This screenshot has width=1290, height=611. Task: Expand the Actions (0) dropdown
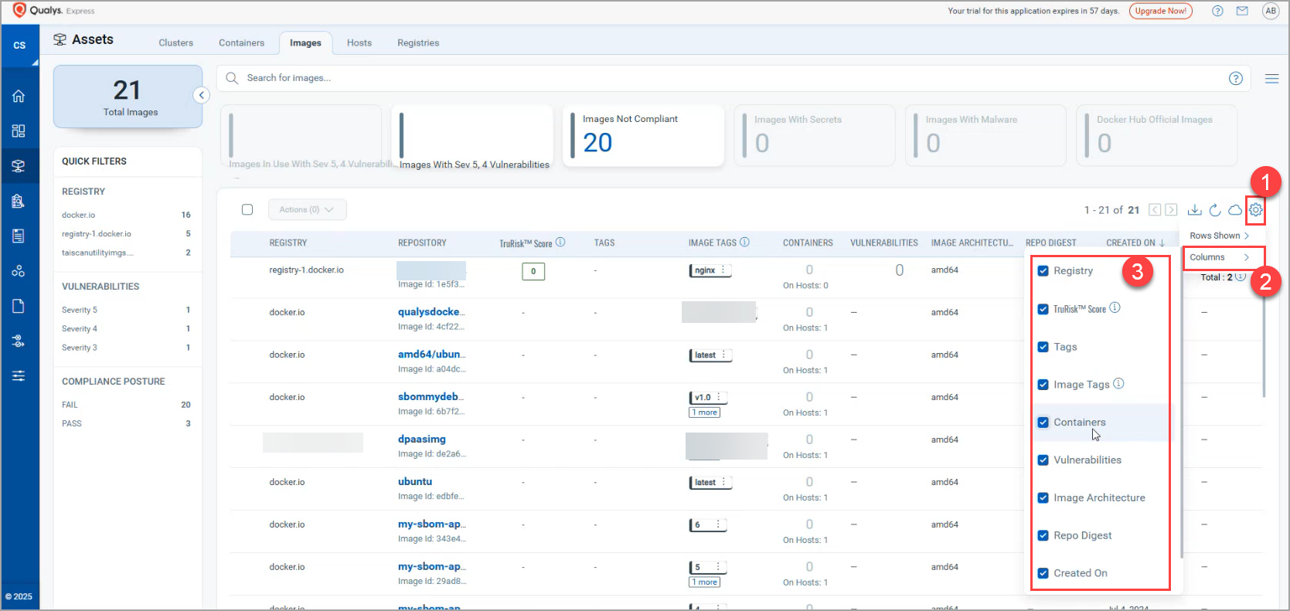coord(307,209)
